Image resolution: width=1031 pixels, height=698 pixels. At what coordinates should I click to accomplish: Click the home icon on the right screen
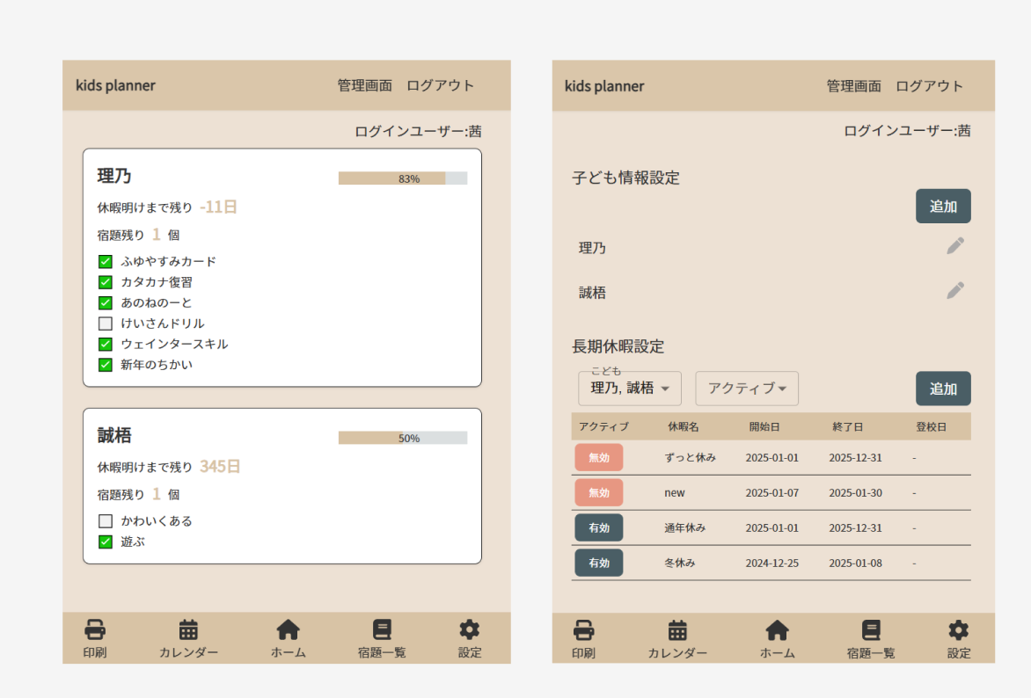[777, 629]
